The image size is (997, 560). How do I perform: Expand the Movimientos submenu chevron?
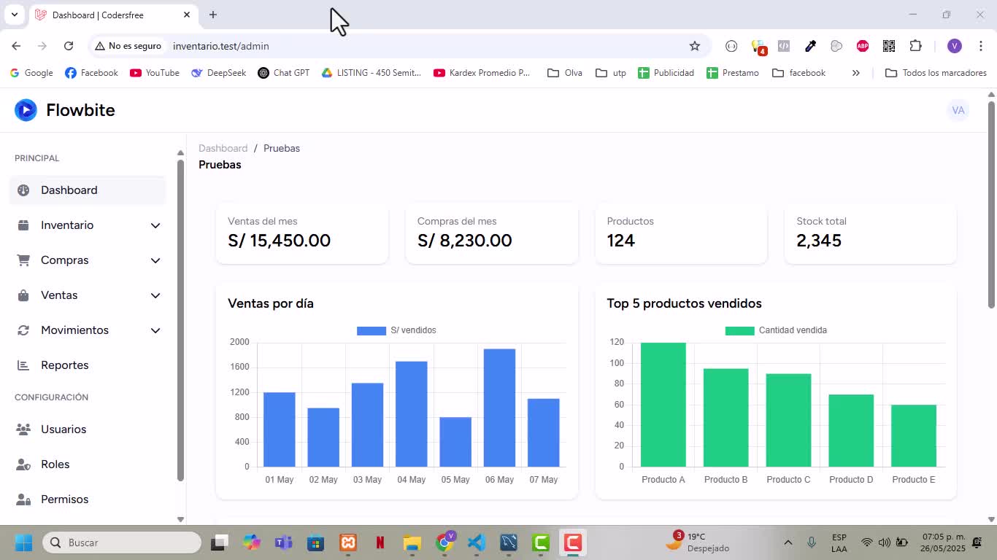click(x=155, y=330)
